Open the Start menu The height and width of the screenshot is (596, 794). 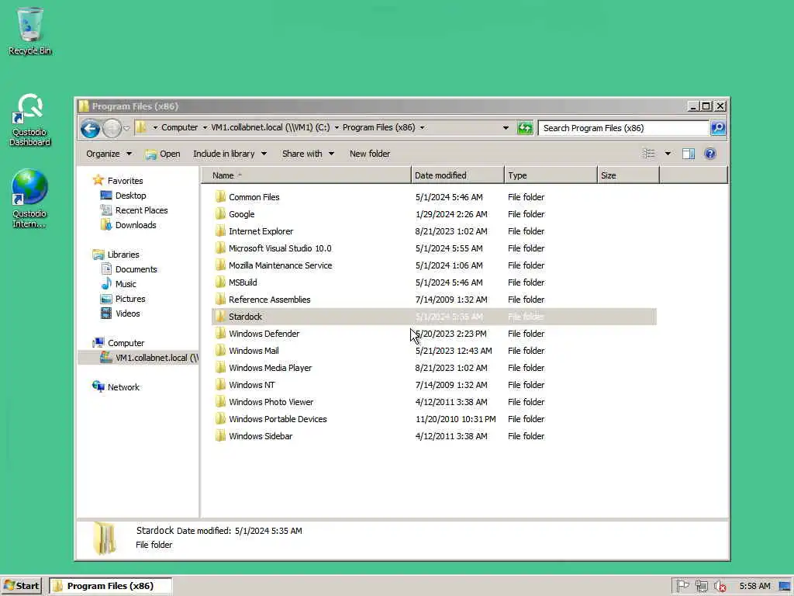point(21,586)
